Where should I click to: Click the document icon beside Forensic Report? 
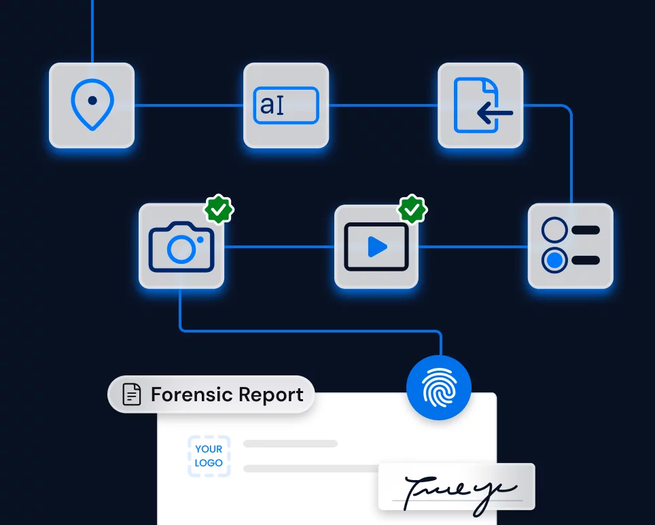132,394
